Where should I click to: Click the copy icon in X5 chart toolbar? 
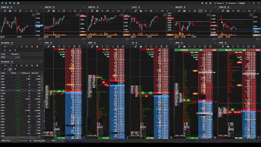pos(151,11)
